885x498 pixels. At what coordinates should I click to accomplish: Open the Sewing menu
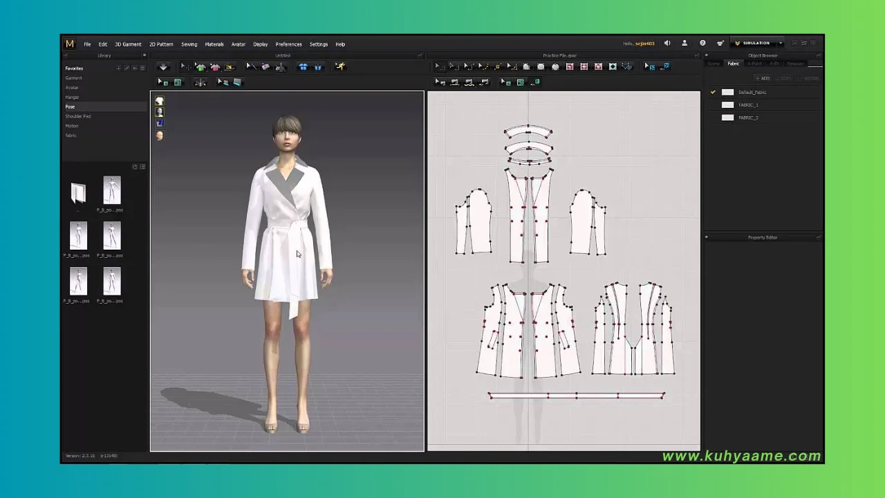coord(189,44)
